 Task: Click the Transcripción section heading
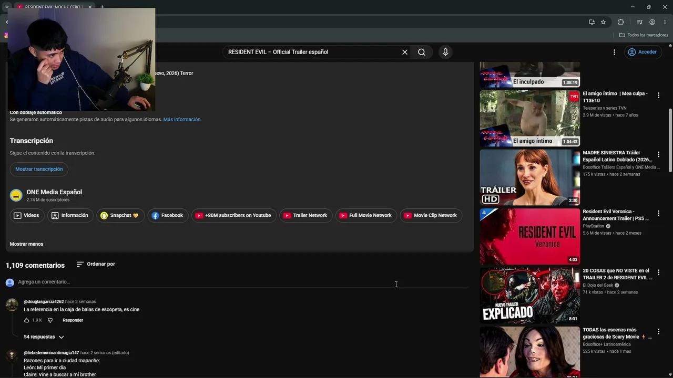[x=31, y=141]
